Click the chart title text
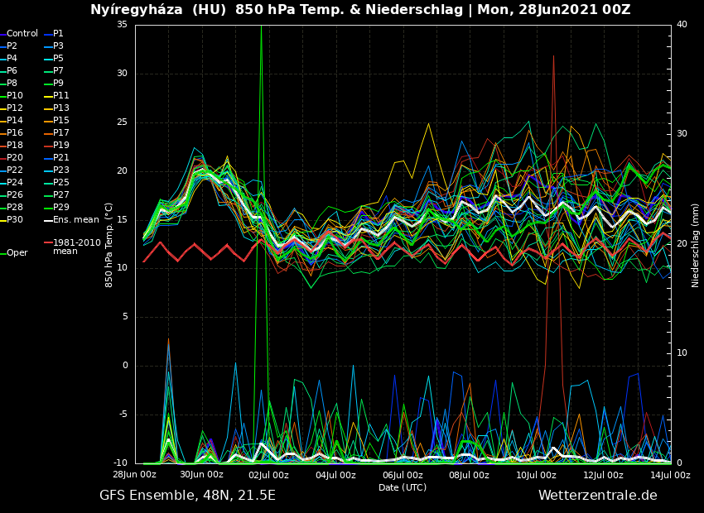Image resolution: width=704 pixels, height=513 pixels. point(360,10)
